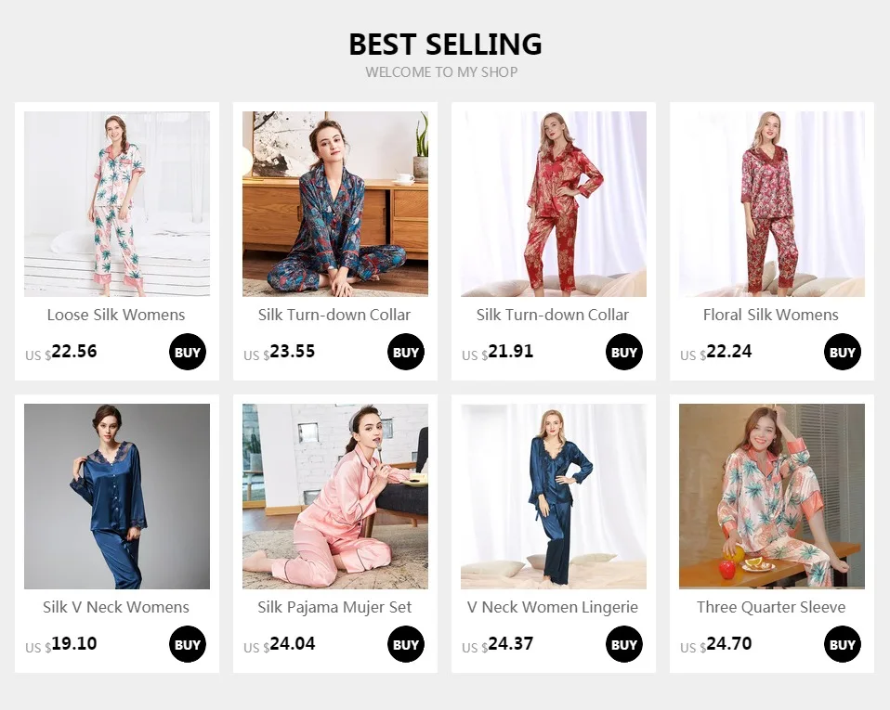Open the Three Quarter Sleeve palm-print photo
Screen dimensions: 890x710
tap(772, 497)
